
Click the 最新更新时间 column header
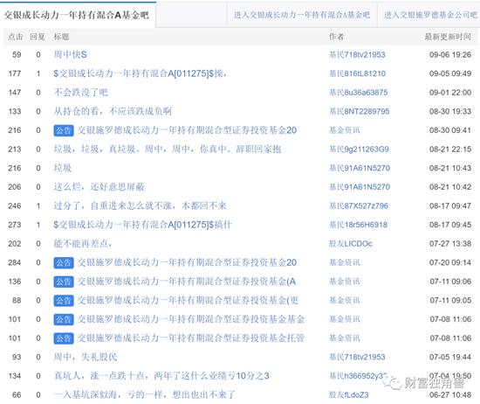[448, 37]
